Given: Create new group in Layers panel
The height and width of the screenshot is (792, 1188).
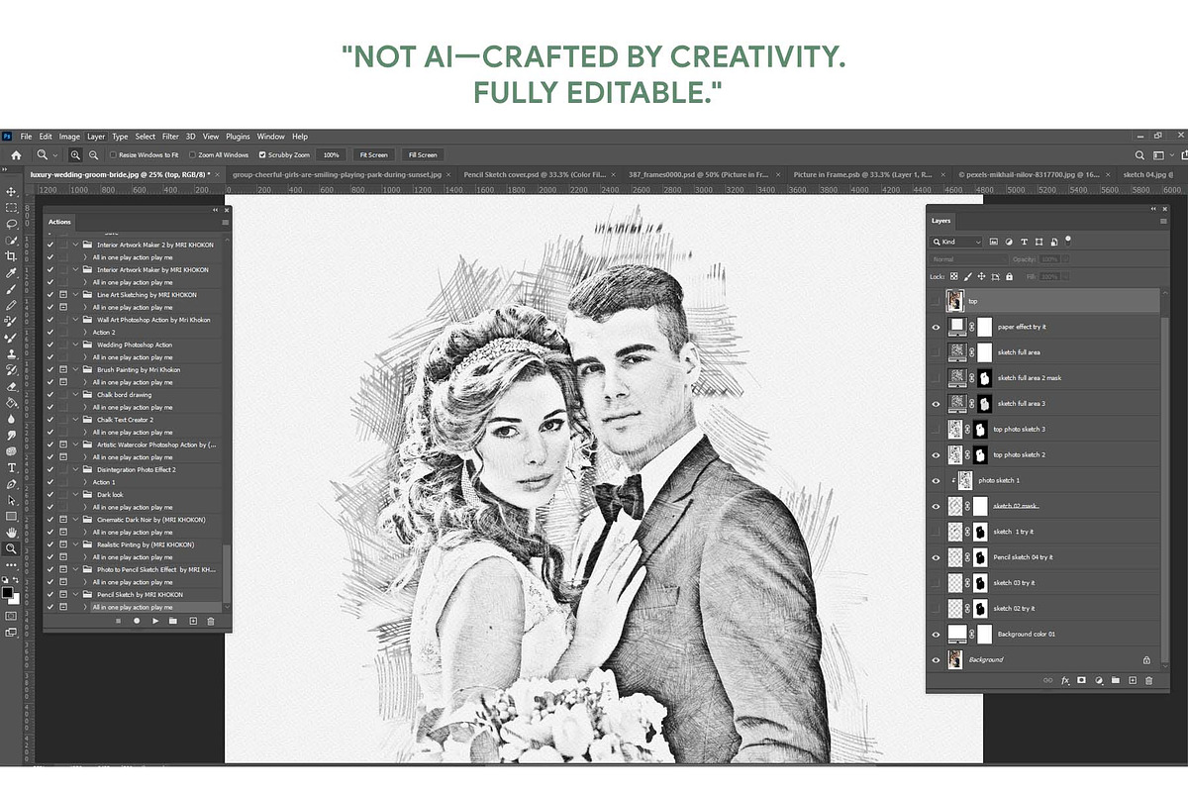Looking at the screenshot, I should 1116,680.
